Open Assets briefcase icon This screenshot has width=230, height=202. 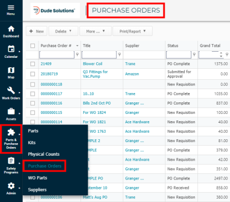[x=11, y=111]
